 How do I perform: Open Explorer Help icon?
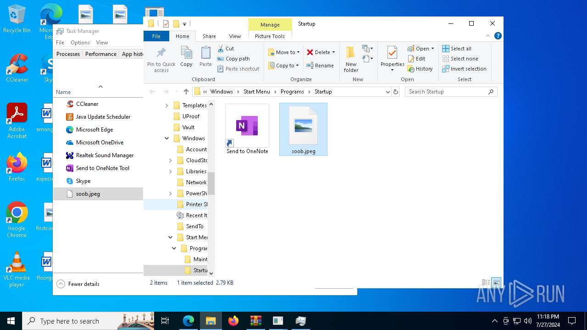498,36
